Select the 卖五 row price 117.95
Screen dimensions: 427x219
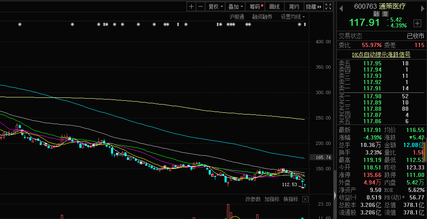pos(372,63)
